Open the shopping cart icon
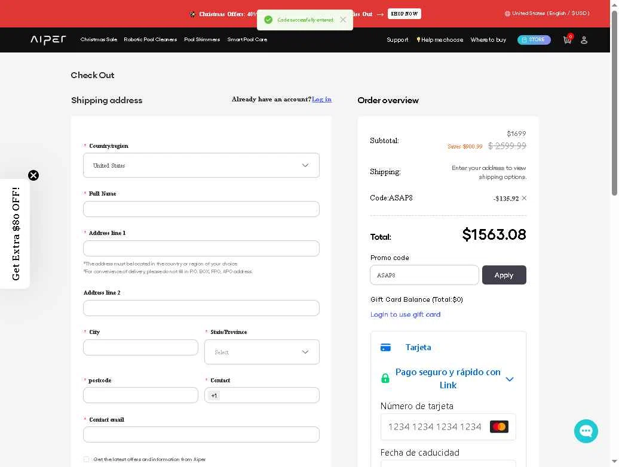Image resolution: width=619 pixels, height=467 pixels. pos(567,40)
